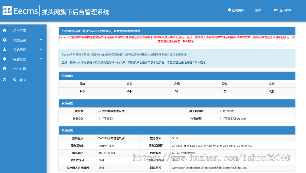The image size is (306, 173).
Task: Click the 系统信息 panel header
Action: click(177, 130)
